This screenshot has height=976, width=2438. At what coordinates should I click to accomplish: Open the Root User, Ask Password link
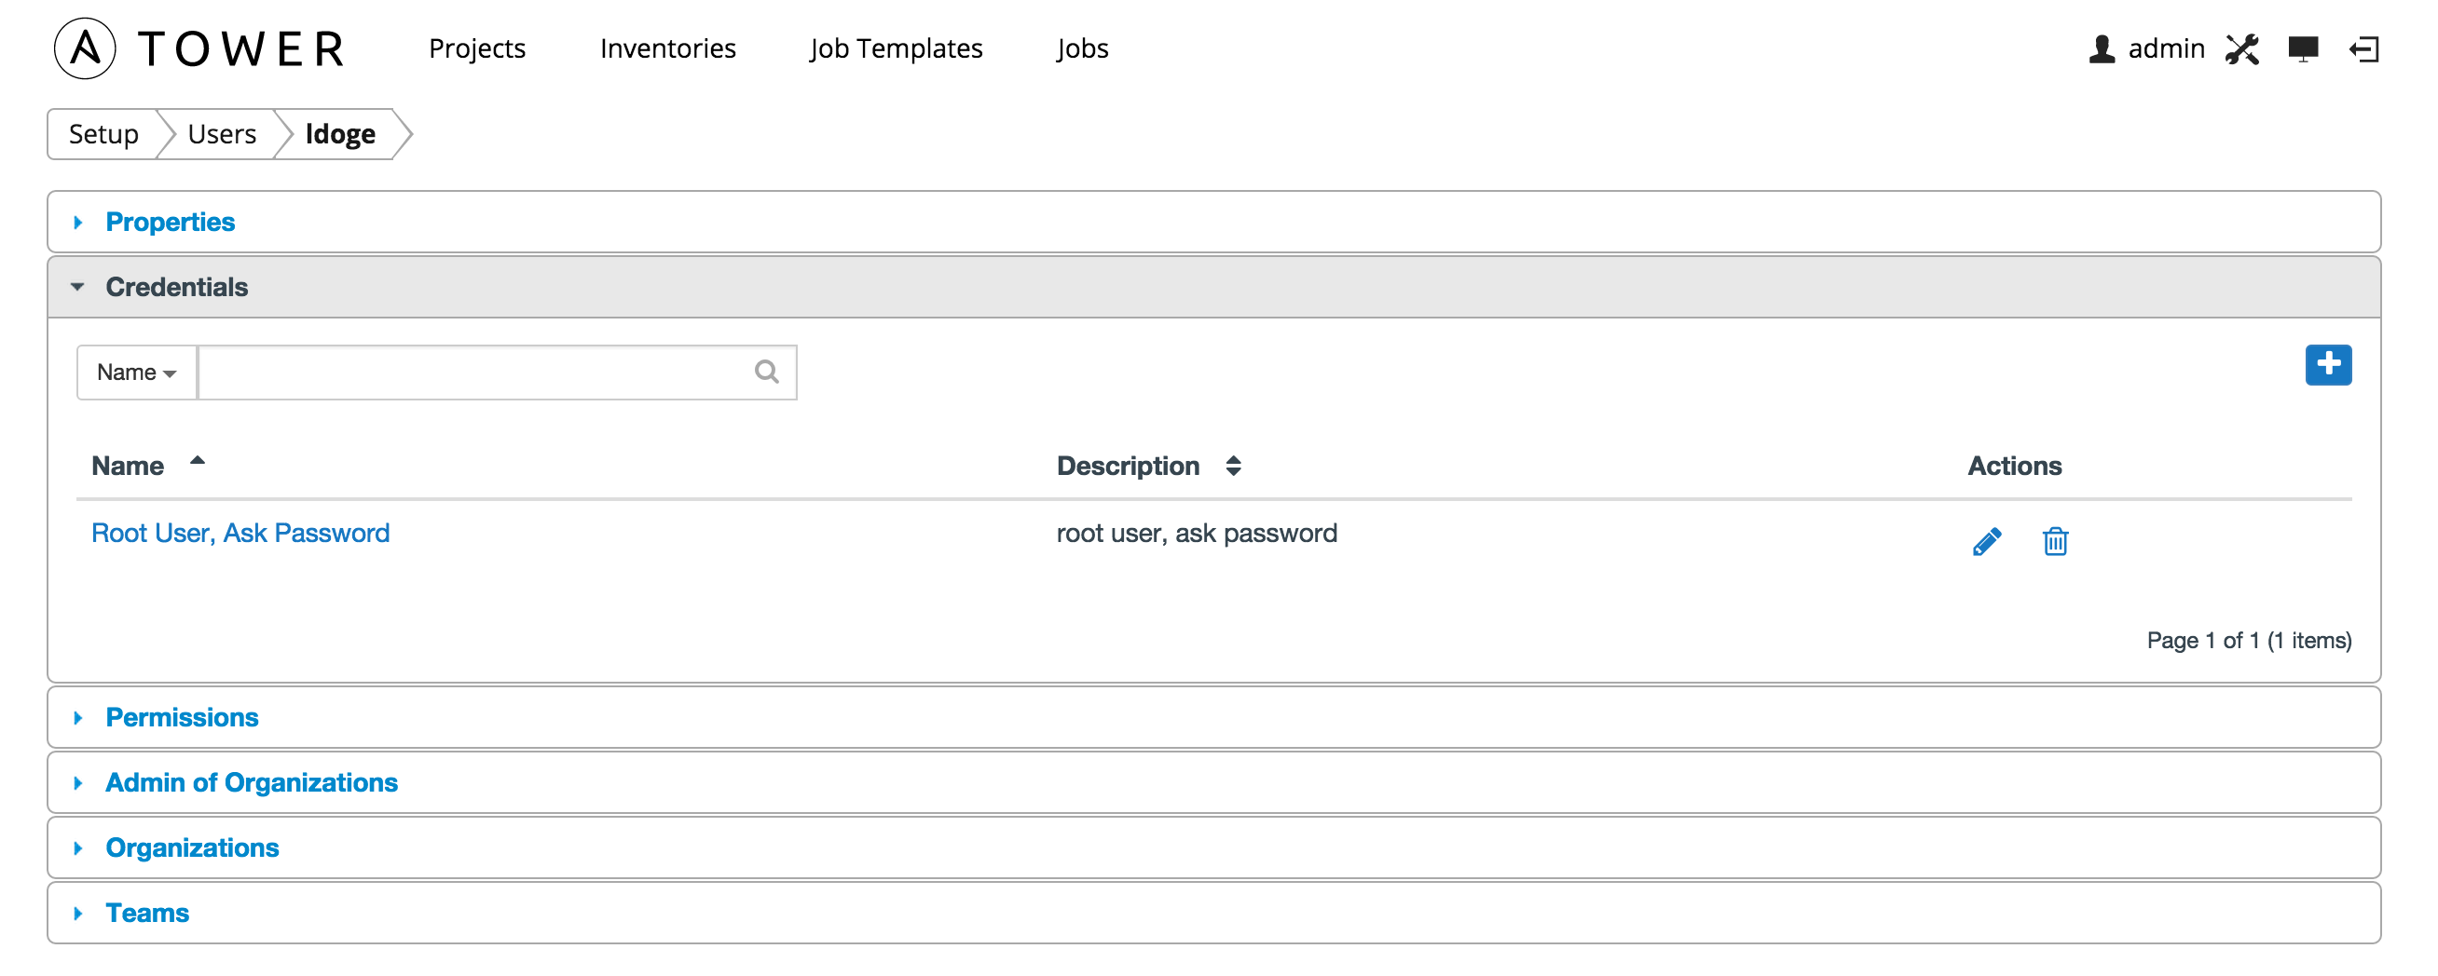[240, 534]
